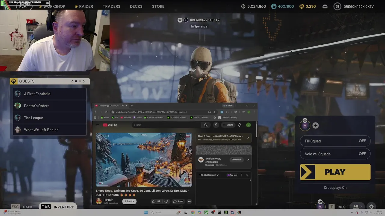385x216 pixels.
Task: Click the YouTube search field
Action: pos(166,125)
